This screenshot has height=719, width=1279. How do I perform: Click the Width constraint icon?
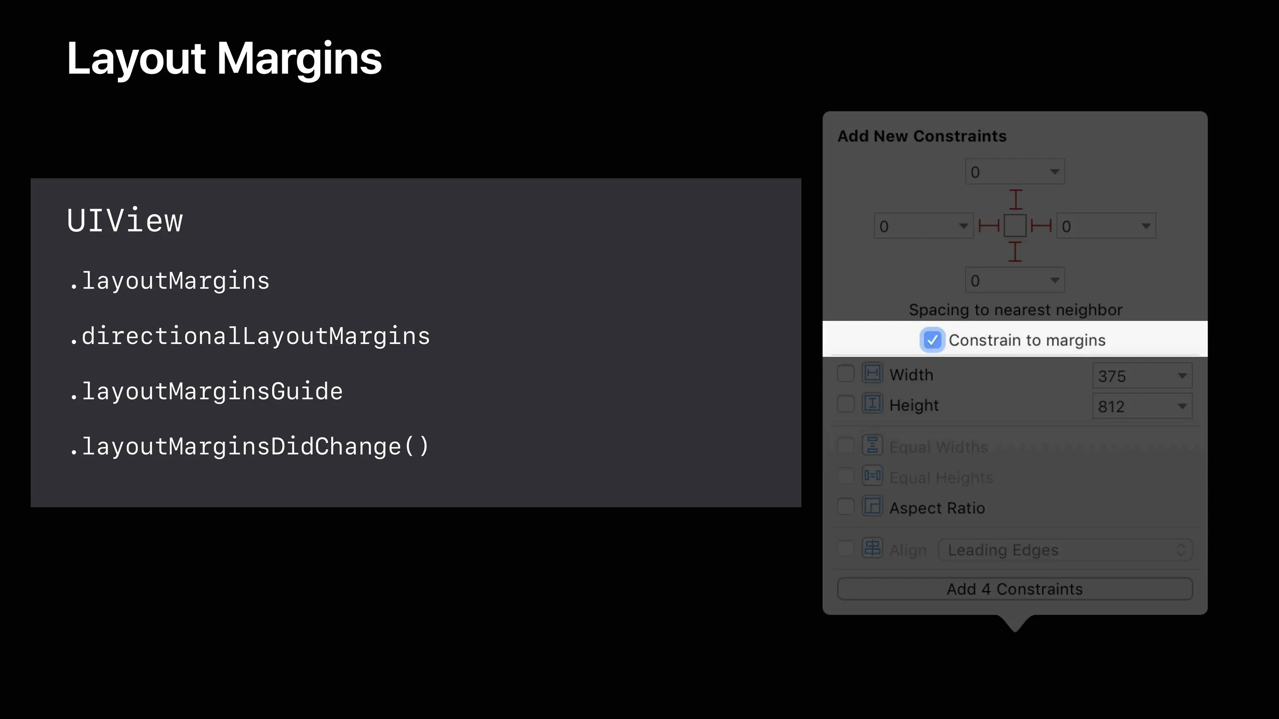[x=873, y=374]
